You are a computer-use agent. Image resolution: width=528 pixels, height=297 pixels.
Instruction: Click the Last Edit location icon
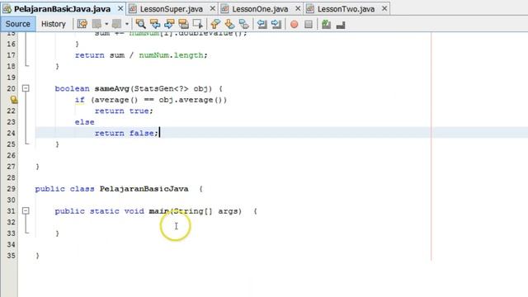tap(82, 24)
